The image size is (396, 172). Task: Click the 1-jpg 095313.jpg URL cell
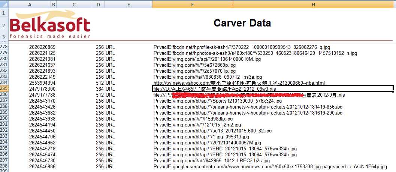pyautogui.click(x=201, y=137)
